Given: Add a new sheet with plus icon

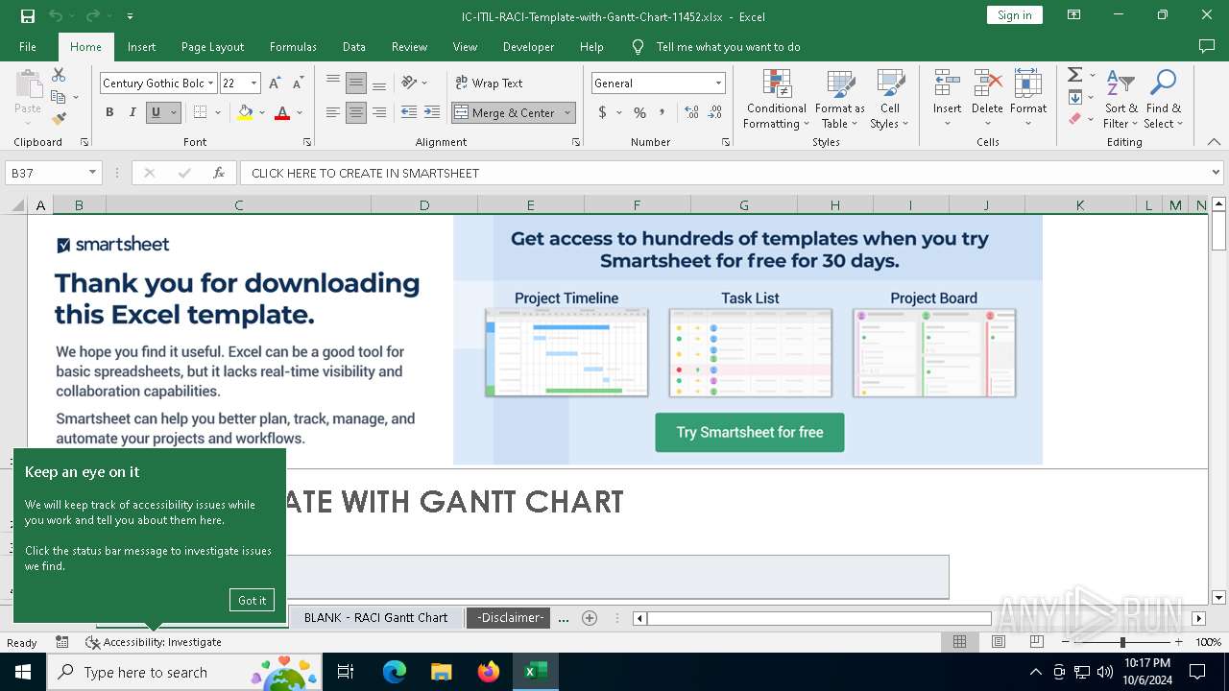Looking at the screenshot, I should pyautogui.click(x=590, y=618).
